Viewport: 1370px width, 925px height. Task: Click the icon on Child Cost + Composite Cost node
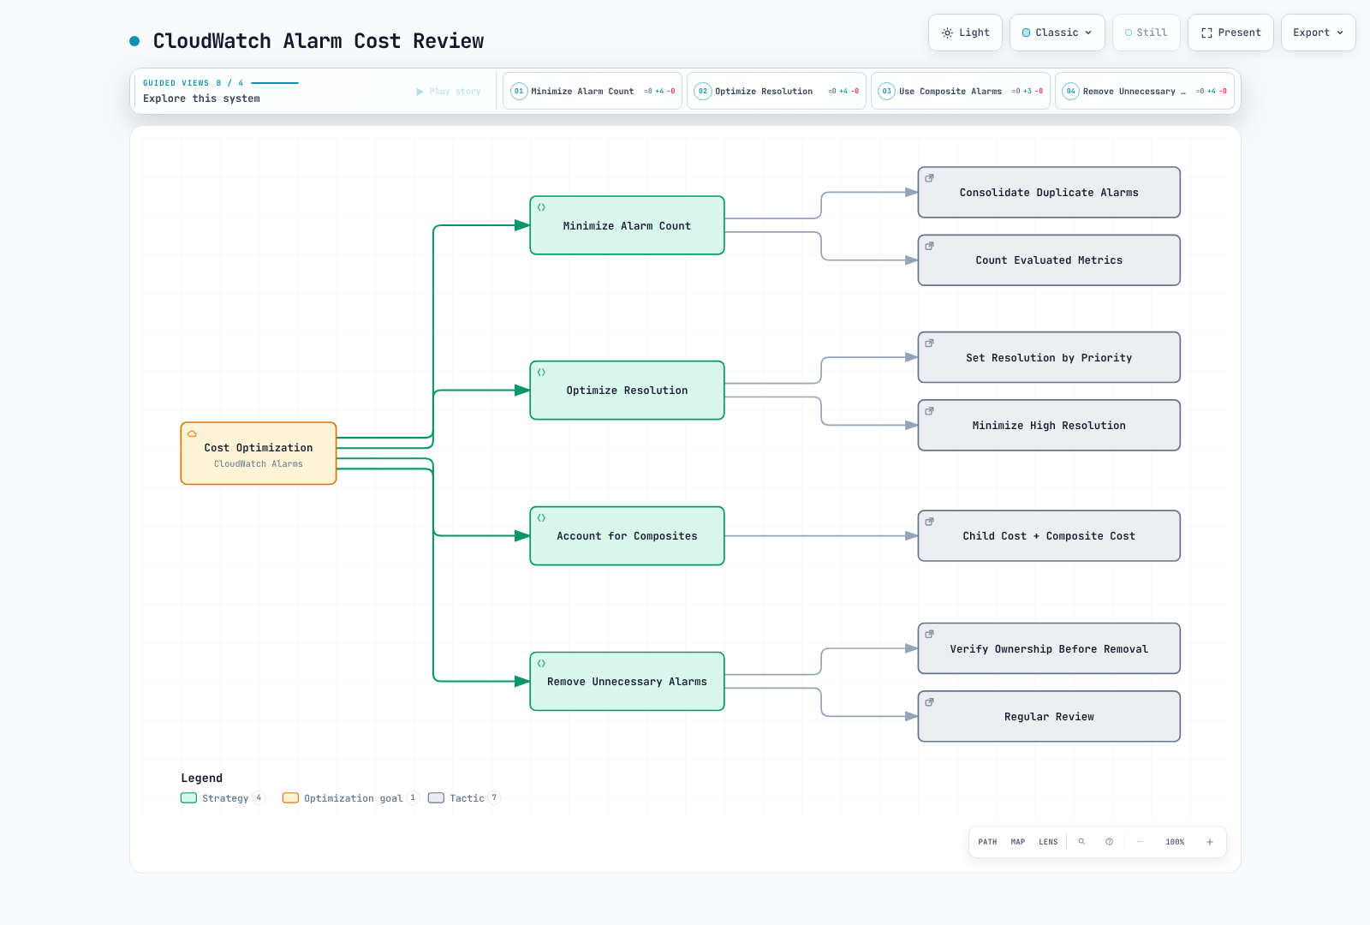(929, 522)
